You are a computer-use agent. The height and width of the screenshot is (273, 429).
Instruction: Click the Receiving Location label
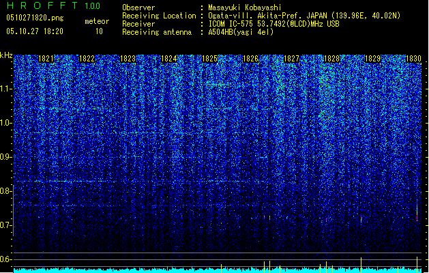coord(159,16)
